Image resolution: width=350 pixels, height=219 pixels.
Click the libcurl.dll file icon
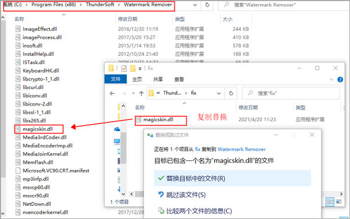[x=18, y=87]
